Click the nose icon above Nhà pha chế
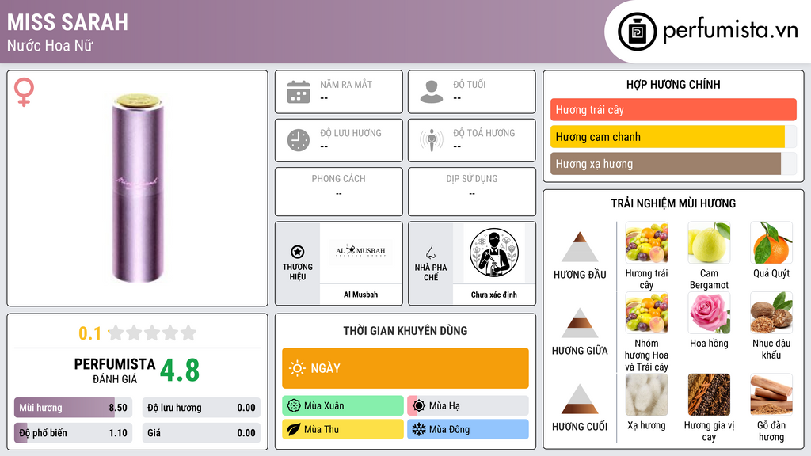This screenshot has height=456, width=811. (430, 252)
